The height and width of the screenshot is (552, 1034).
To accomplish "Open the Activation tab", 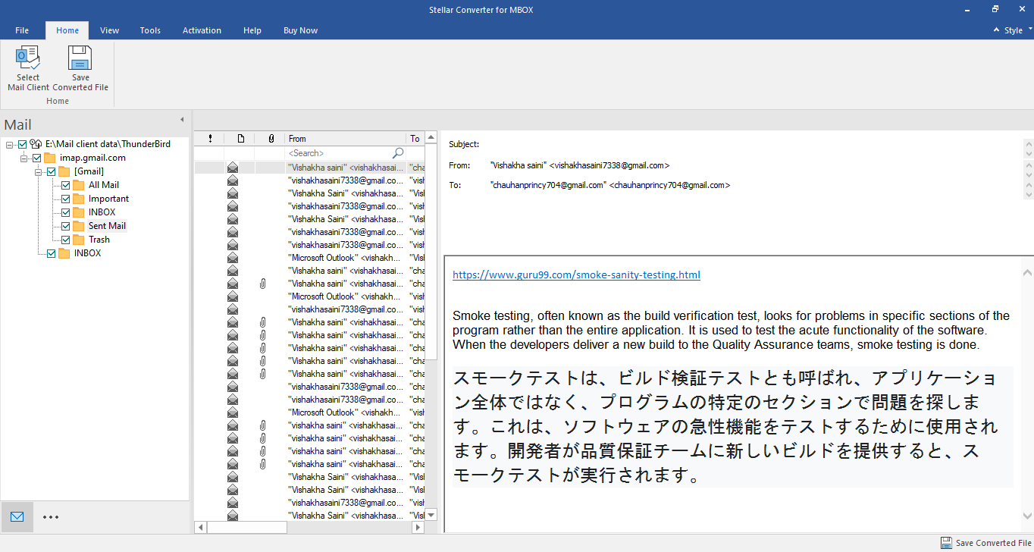I will [202, 30].
